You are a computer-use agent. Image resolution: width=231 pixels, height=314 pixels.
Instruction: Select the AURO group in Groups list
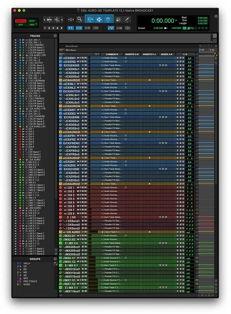coord(27,284)
